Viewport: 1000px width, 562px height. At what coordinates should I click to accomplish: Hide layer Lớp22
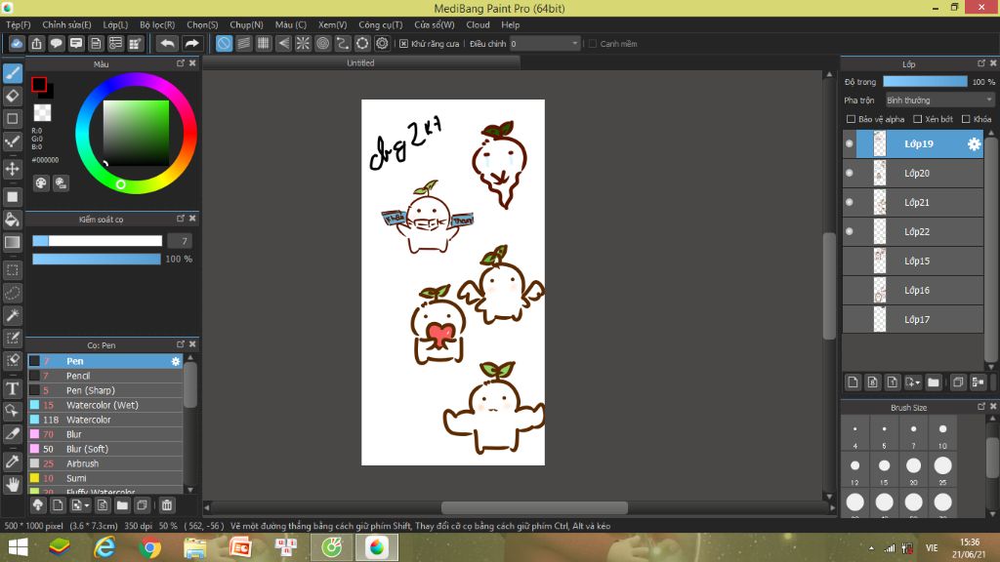[850, 232]
